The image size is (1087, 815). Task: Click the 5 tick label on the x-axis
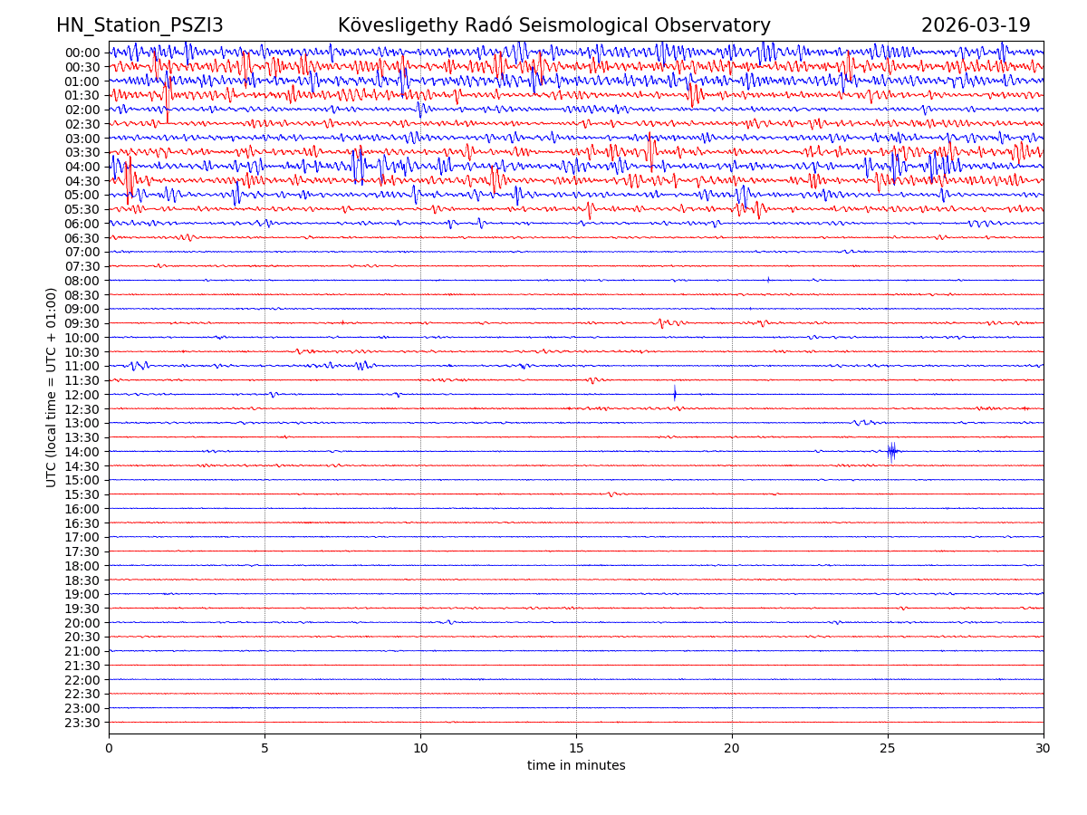(265, 749)
